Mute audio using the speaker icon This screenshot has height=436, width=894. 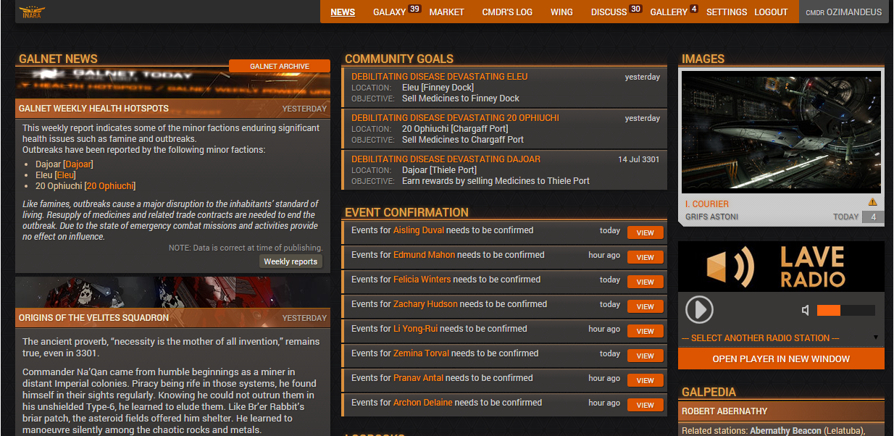point(806,311)
